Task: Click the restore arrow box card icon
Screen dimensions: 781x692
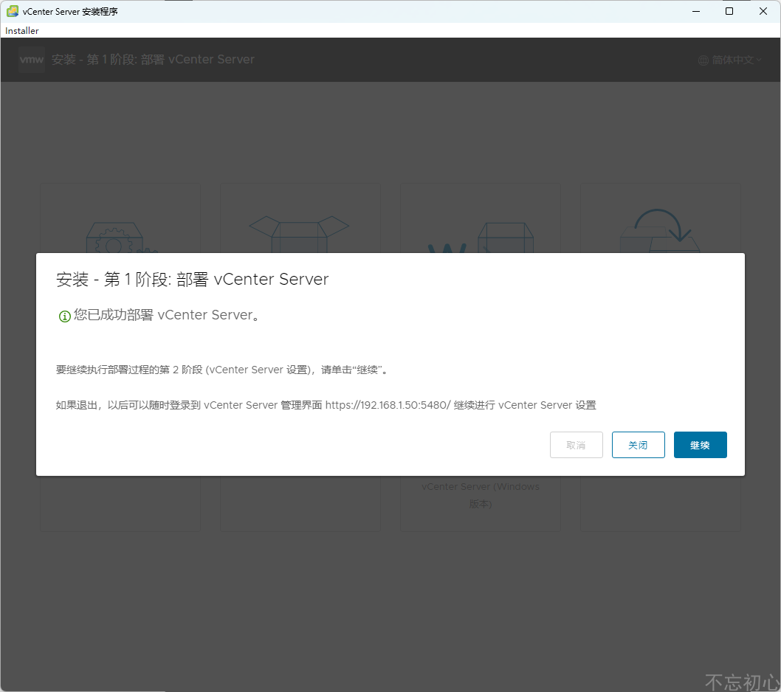Action: (660, 230)
